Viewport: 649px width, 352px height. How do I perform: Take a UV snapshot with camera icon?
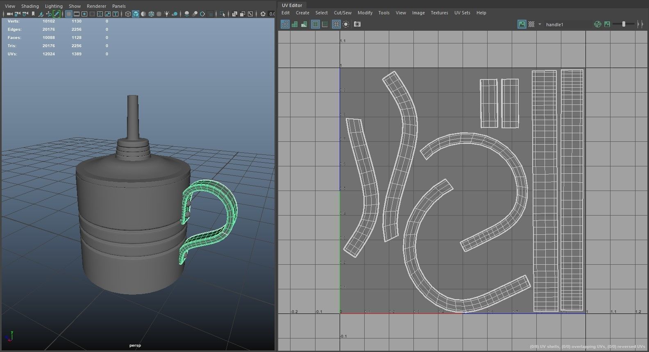tap(357, 24)
